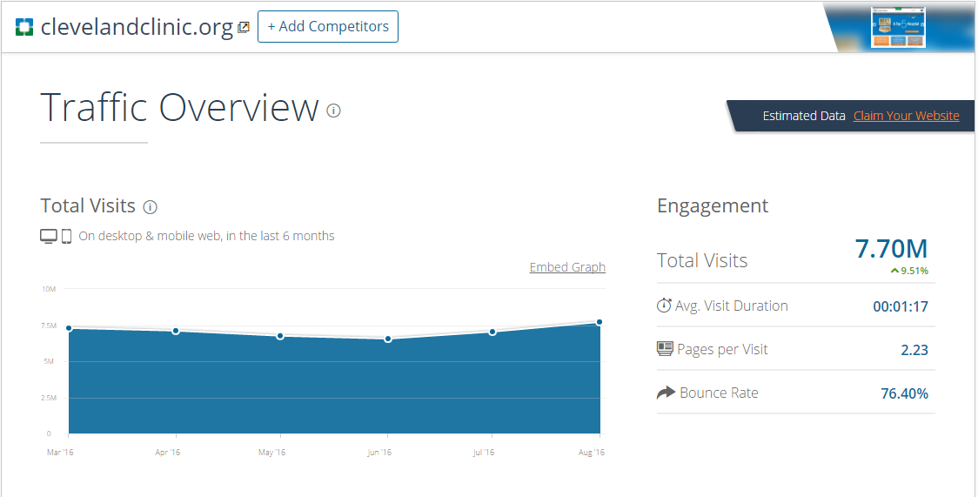The image size is (978, 497).
Task: Click the 10M y-axis label
Action: pos(50,289)
